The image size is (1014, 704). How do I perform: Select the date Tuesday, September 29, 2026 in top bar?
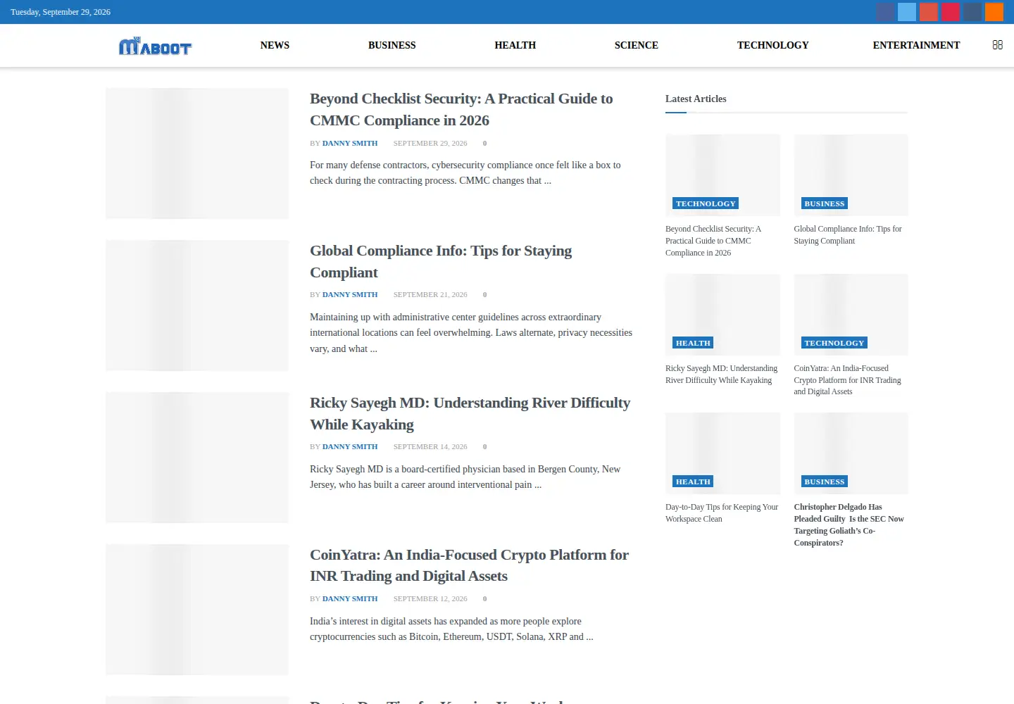(61, 12)
